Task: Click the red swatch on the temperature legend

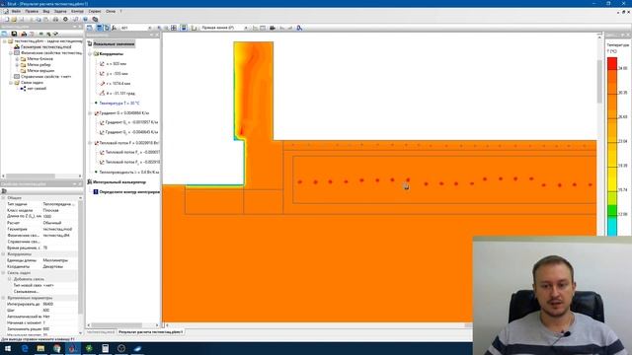Action: 612,63
